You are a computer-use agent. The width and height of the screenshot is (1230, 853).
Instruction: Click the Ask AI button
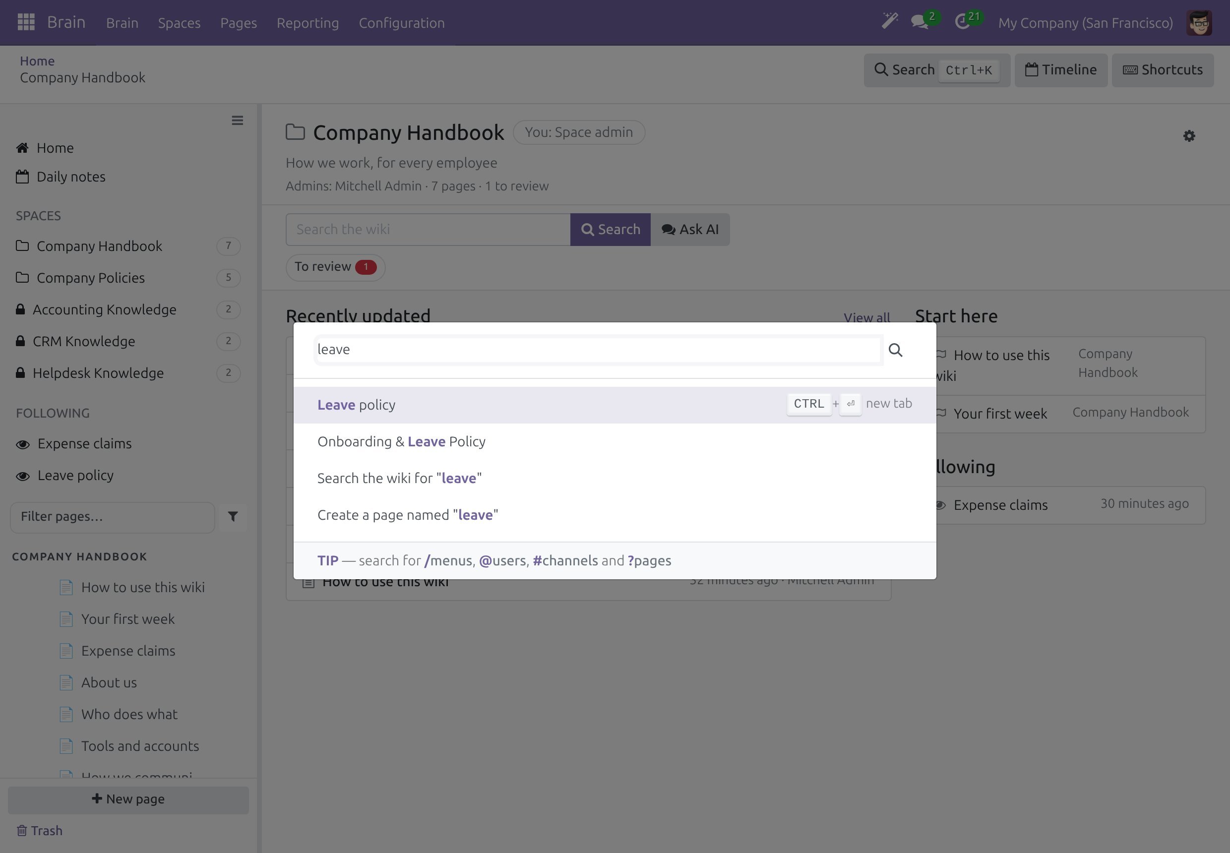[x=690, y=229]
